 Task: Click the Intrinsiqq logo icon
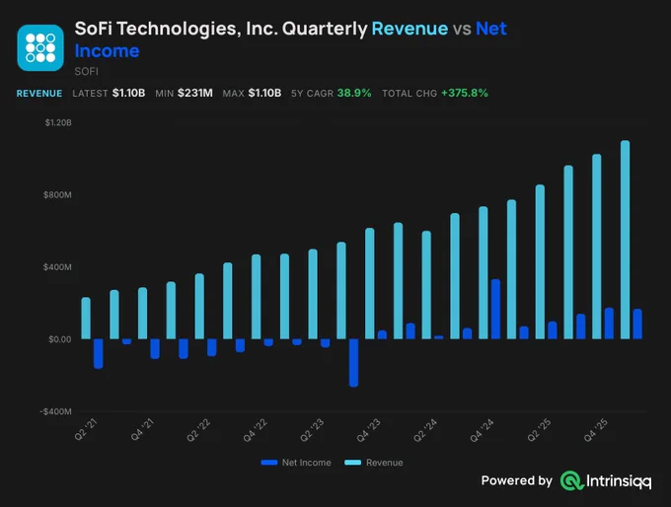tap(571, 480)
